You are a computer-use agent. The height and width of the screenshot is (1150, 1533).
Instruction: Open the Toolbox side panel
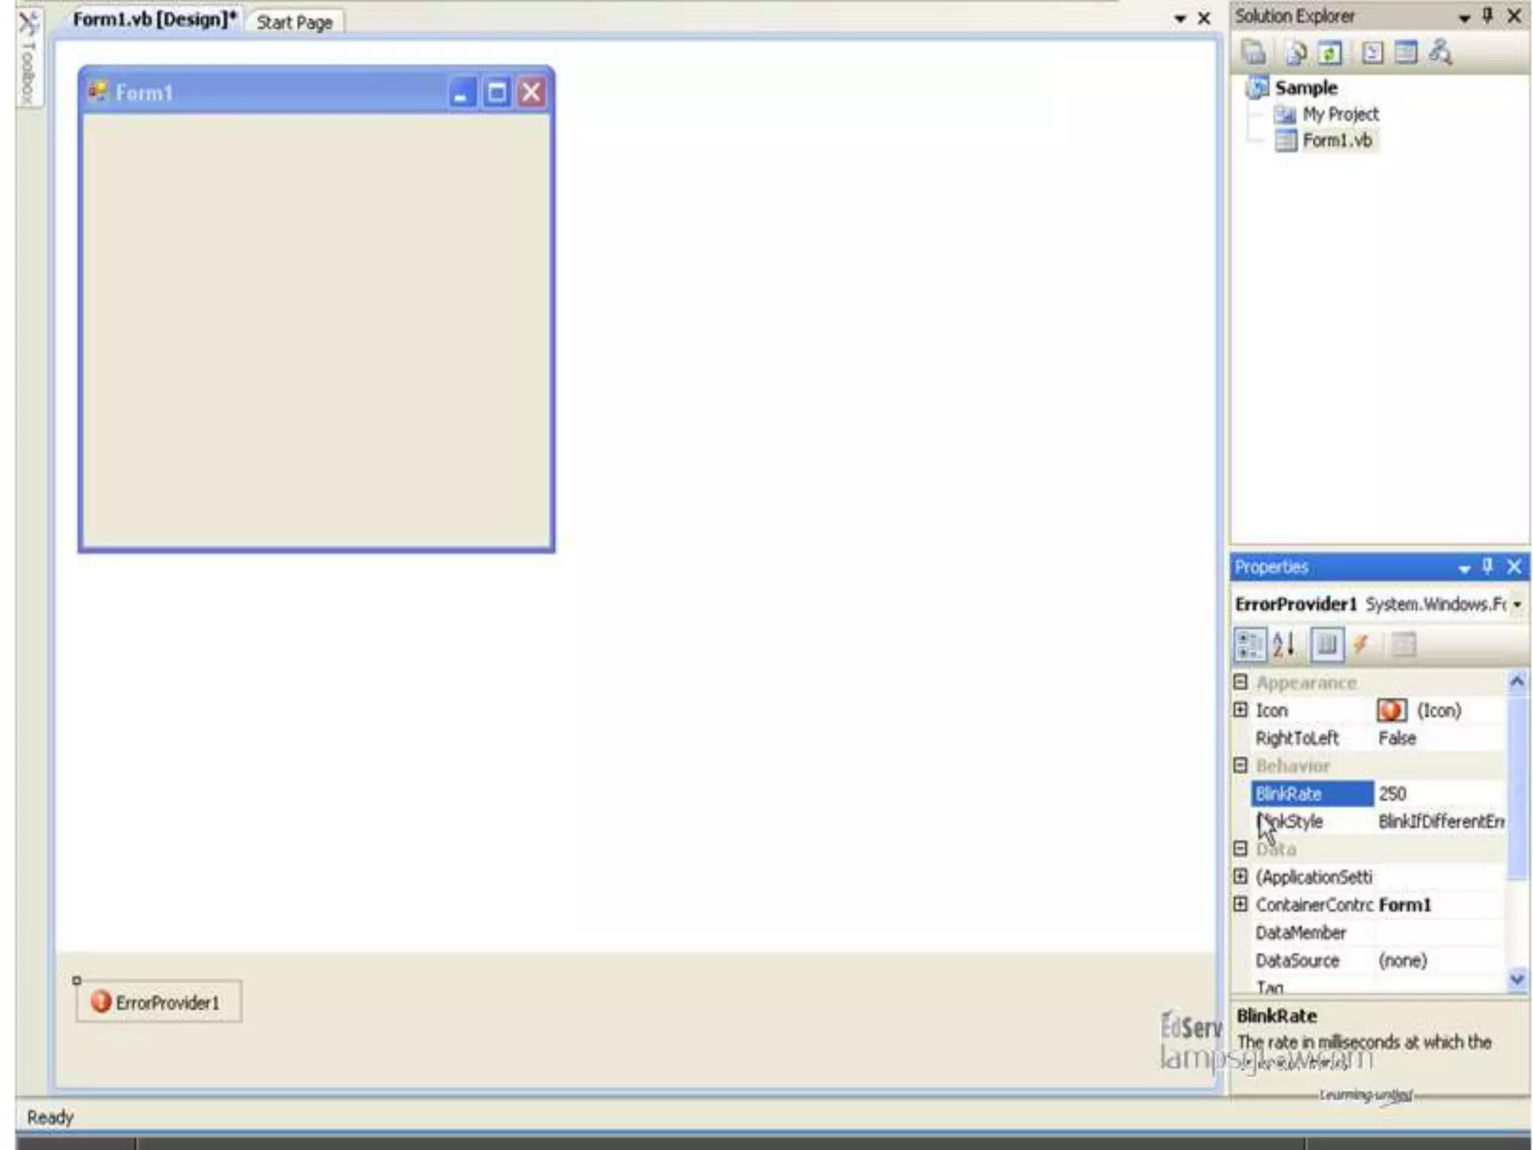point(28,58)
